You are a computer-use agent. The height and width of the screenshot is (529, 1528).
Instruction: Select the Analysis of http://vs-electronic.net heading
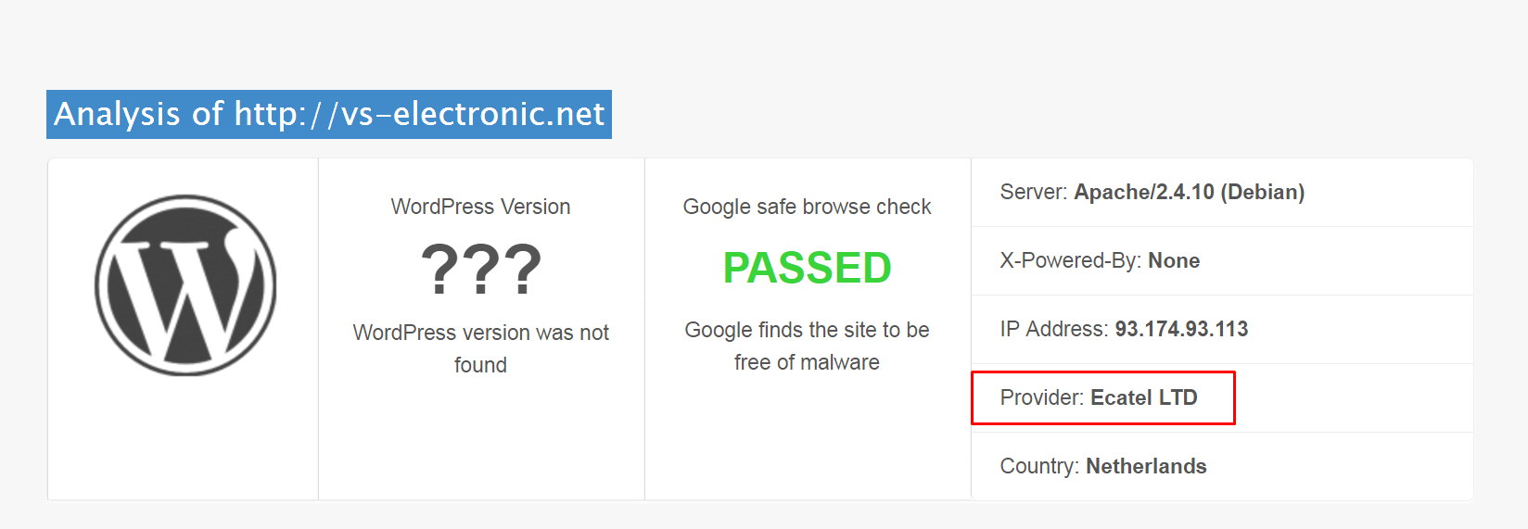coord(329,114)
